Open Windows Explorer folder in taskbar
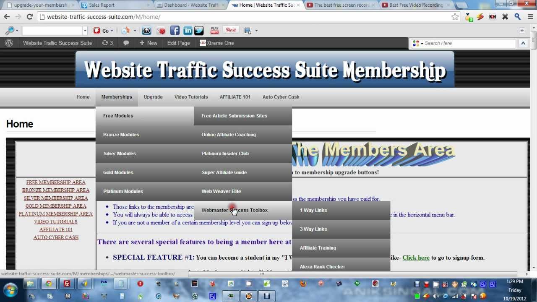Viewport: 537px width, 302px height. click(30, 284)
